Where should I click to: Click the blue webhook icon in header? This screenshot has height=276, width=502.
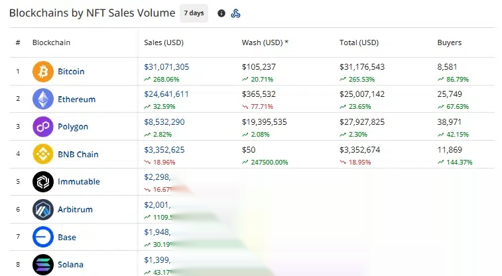tap(235, 13)
